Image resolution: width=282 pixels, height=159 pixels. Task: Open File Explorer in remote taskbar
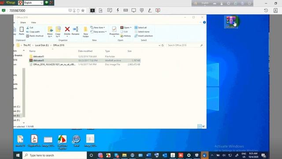click(x=124, y=155)
